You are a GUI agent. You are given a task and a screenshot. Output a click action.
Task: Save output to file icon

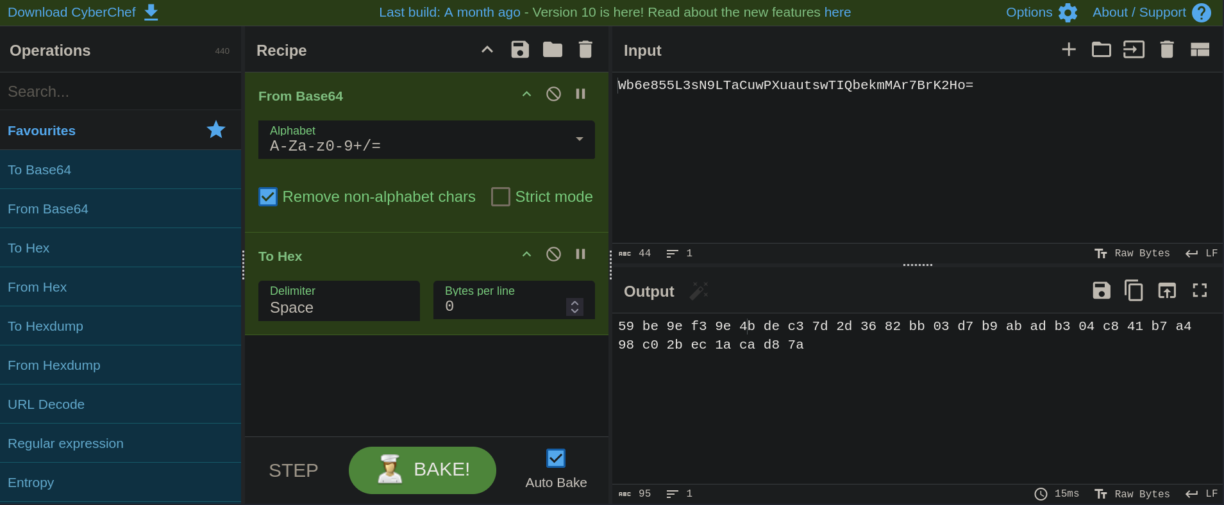(1102, 290)
